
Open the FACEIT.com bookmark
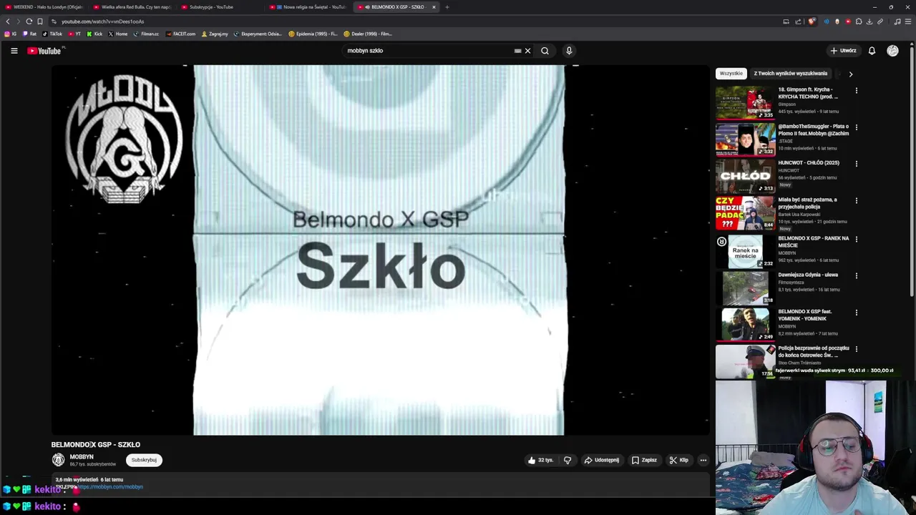180,34
